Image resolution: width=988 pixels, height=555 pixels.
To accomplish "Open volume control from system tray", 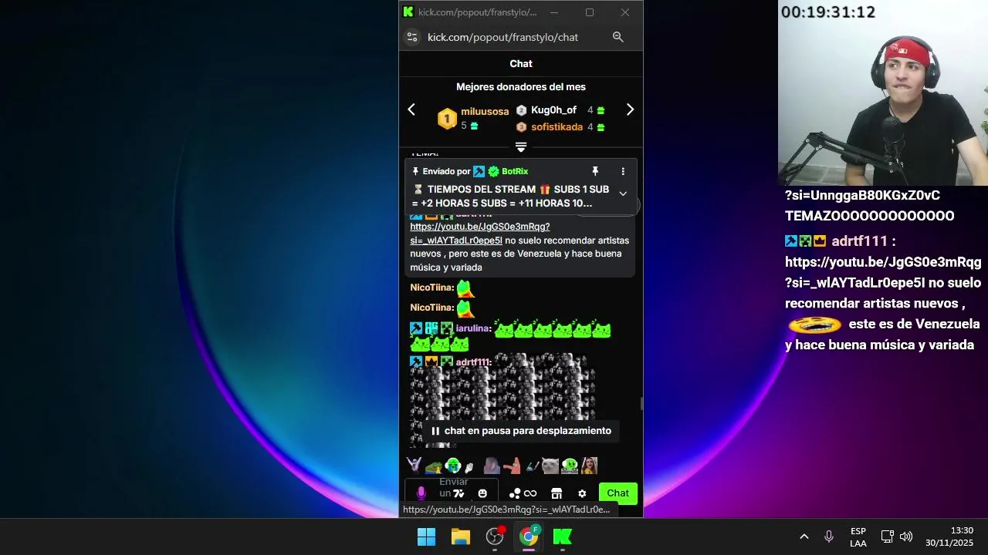I will point(906,536).
